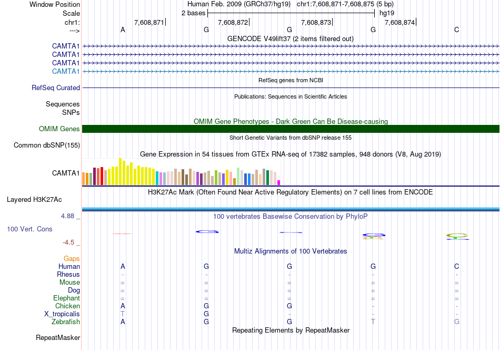Screen dimensions: 500x350
Task: Click the "Chicken" alignment row label
Action: (67, 306)
